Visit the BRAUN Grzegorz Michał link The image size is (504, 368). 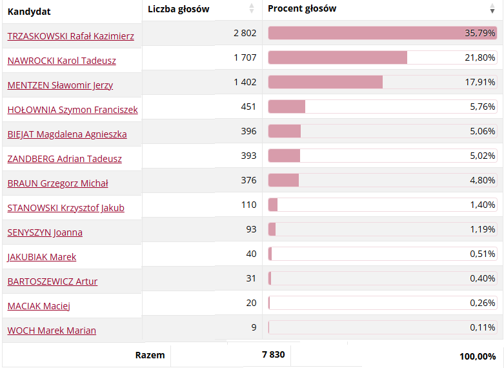click(x=57, y=183)
